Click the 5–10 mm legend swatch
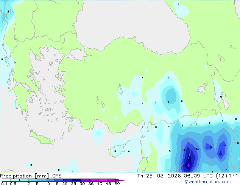This screenshot has width=240, height=185. [41, 180]
